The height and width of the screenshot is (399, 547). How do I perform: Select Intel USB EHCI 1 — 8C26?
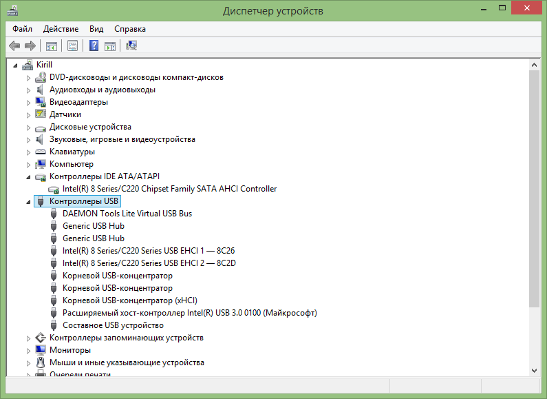click(149, 251)
